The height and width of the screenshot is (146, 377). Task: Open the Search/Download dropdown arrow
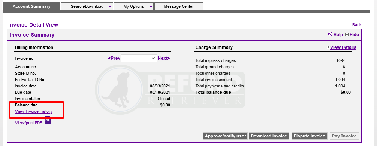coord(110,7)
